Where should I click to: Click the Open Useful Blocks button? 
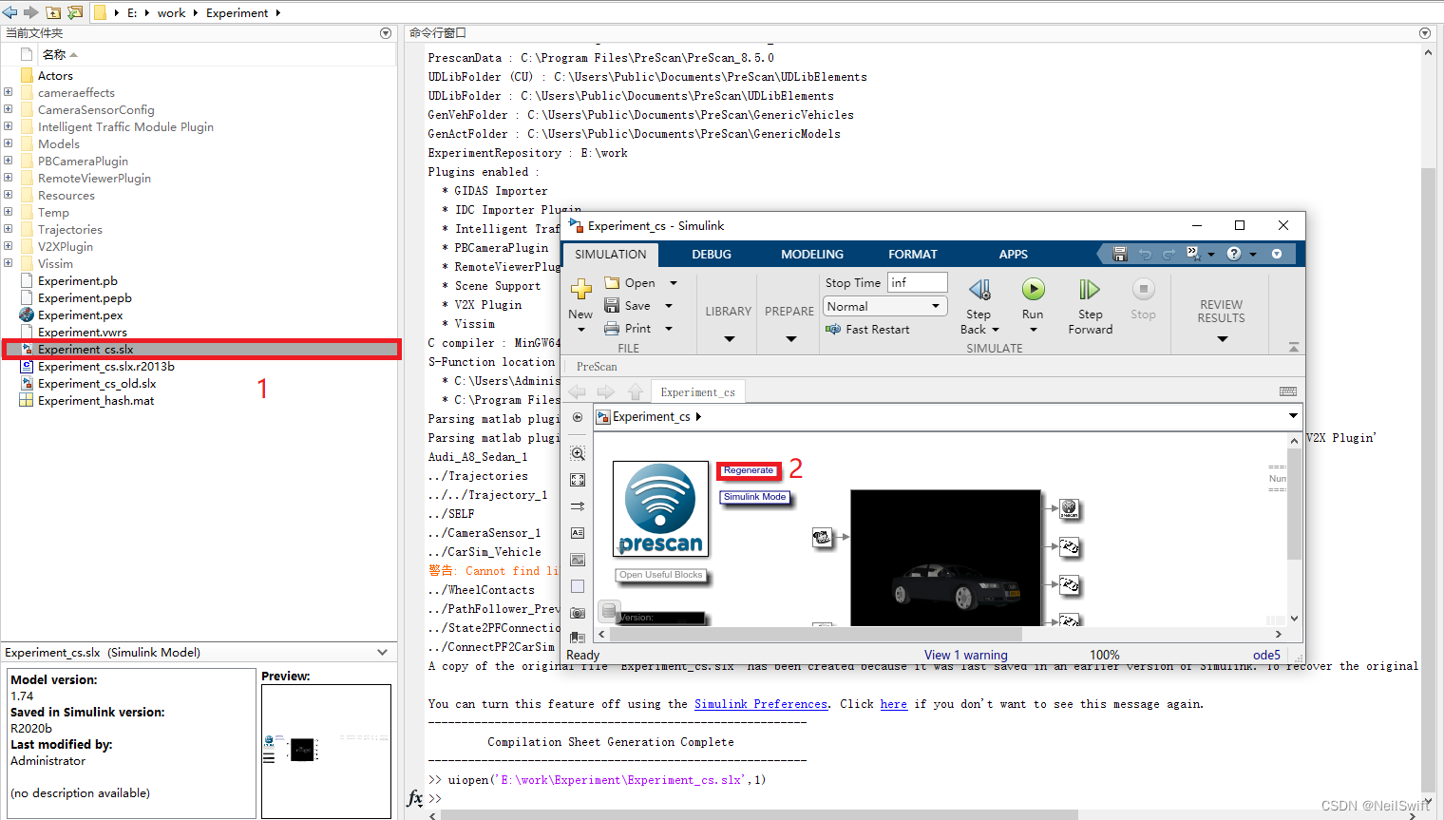661,575
